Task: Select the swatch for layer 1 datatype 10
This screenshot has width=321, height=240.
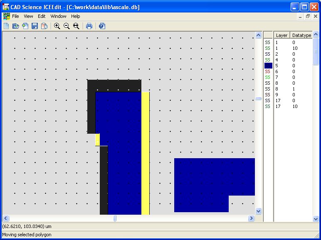Action: pos(268,48)
